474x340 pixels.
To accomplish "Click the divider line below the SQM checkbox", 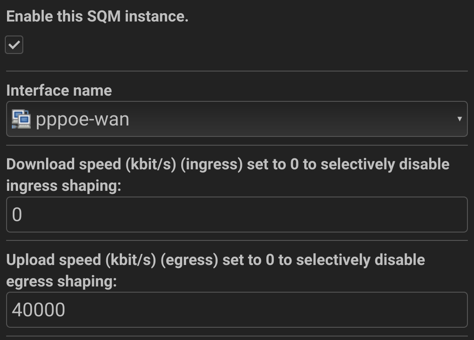I will point(237,71).
